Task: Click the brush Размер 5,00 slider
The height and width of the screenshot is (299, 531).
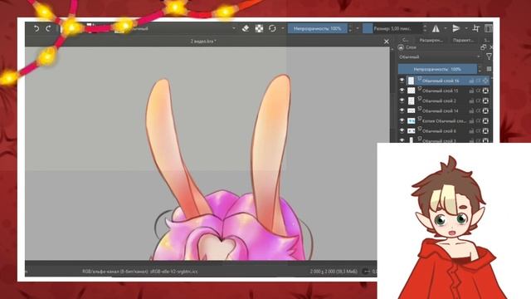Action: pos(392,28)
